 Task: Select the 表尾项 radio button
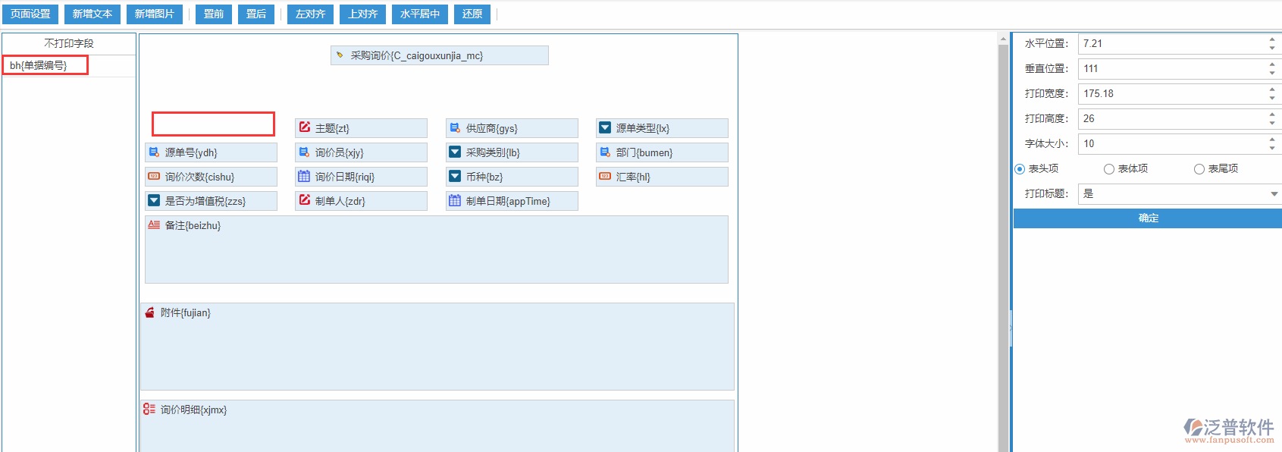tap(1199, 169)
